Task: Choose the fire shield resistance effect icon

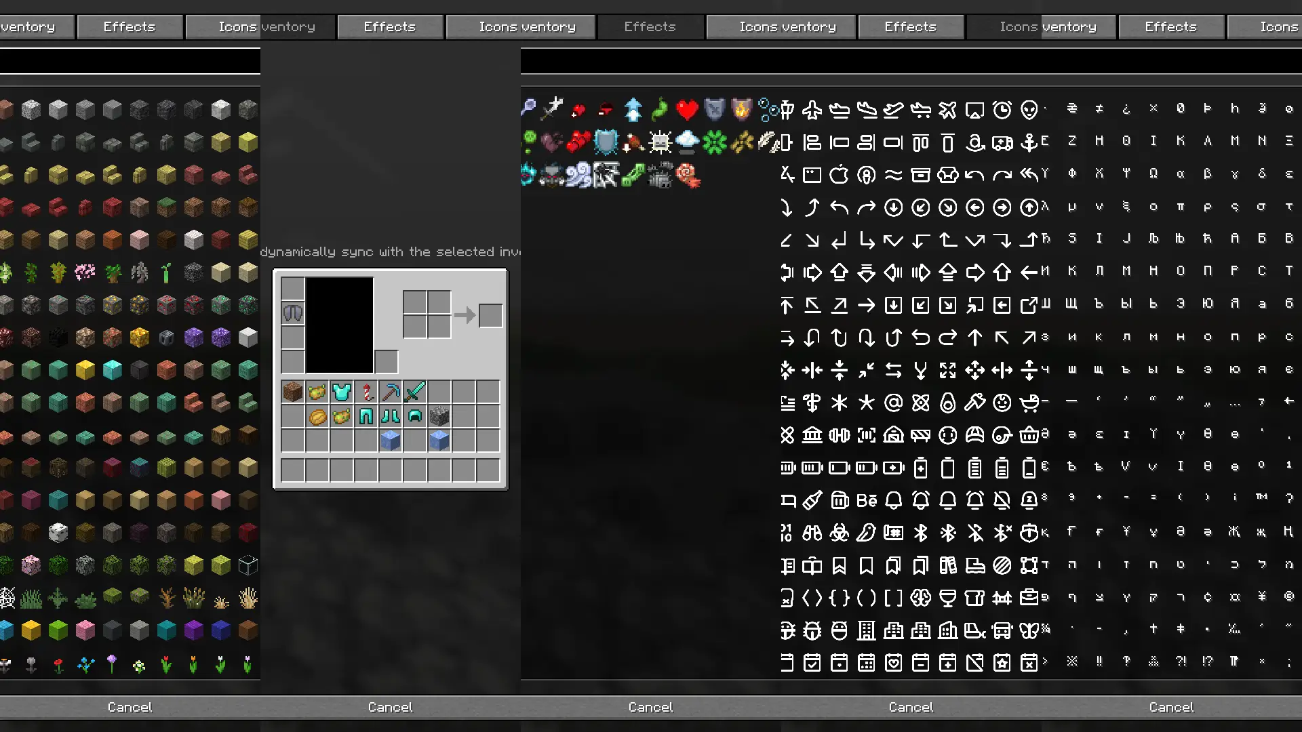Action: click(741, 109)
